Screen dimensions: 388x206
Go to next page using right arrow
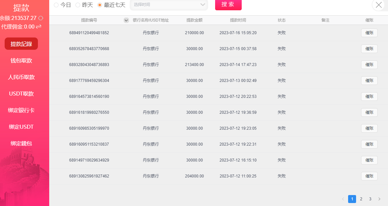pos(379,199)
